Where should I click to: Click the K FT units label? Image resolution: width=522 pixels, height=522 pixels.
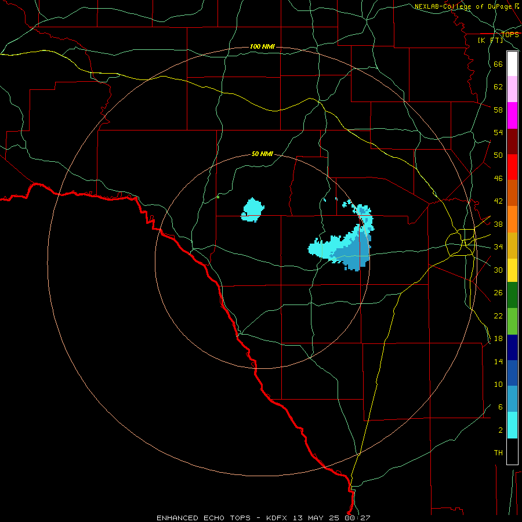tap(490, 40)
